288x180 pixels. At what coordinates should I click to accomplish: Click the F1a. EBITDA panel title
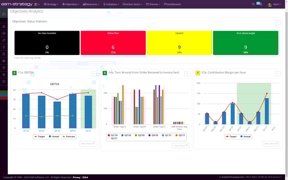[x=26, y=72]
